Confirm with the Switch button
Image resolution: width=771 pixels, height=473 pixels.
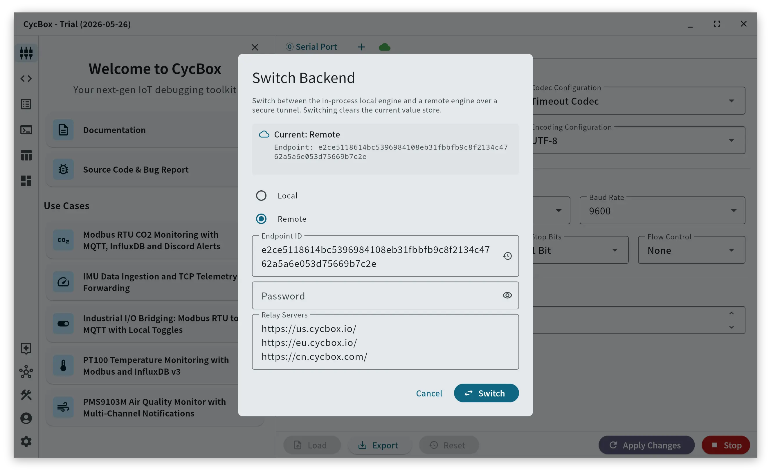pyautogui.click(x=486, y=393)
